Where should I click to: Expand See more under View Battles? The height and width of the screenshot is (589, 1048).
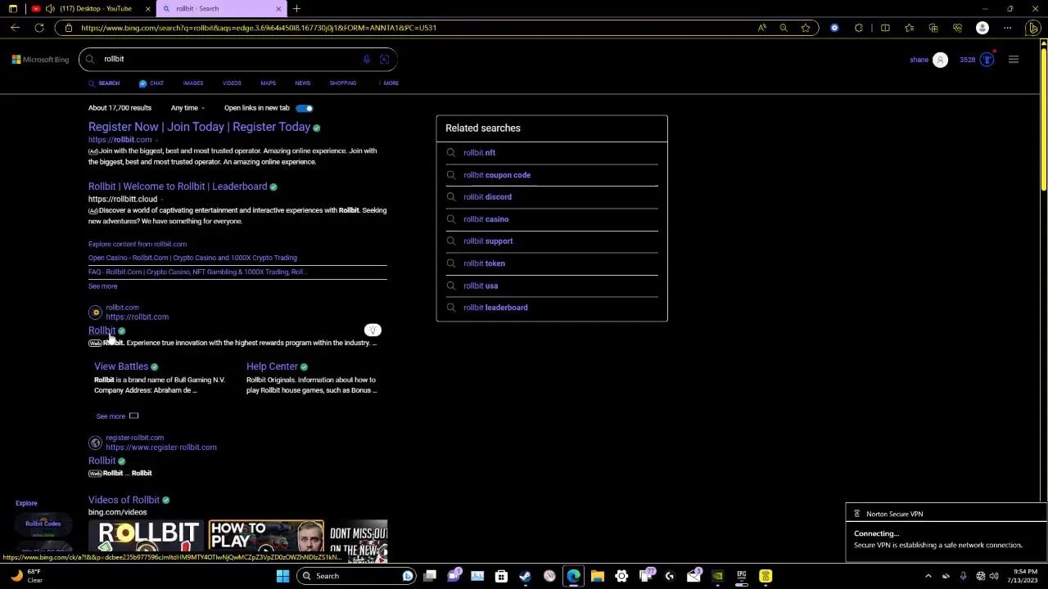click(117, 416)
